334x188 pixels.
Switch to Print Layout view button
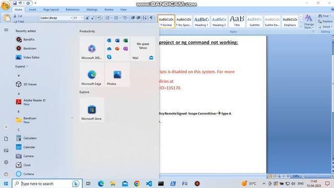(270, 176)
